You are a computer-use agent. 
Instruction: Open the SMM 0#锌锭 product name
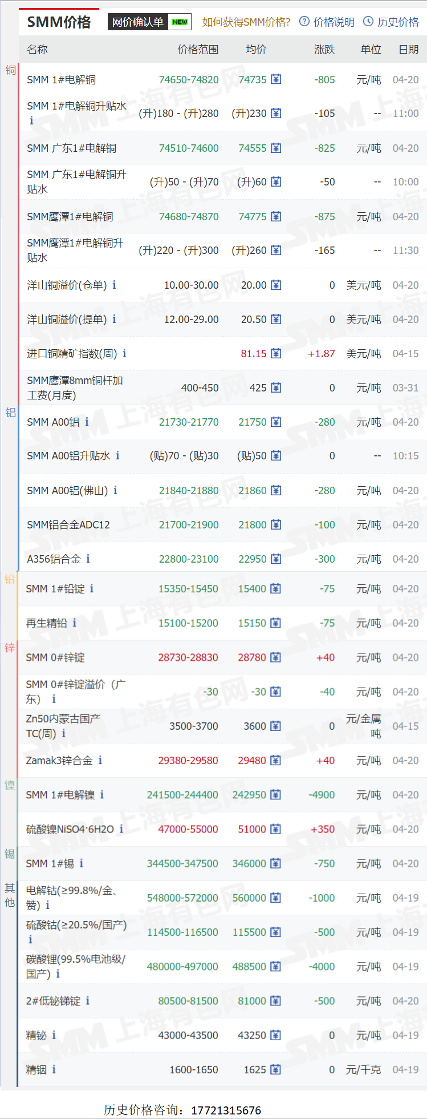[x=55, y=657]
